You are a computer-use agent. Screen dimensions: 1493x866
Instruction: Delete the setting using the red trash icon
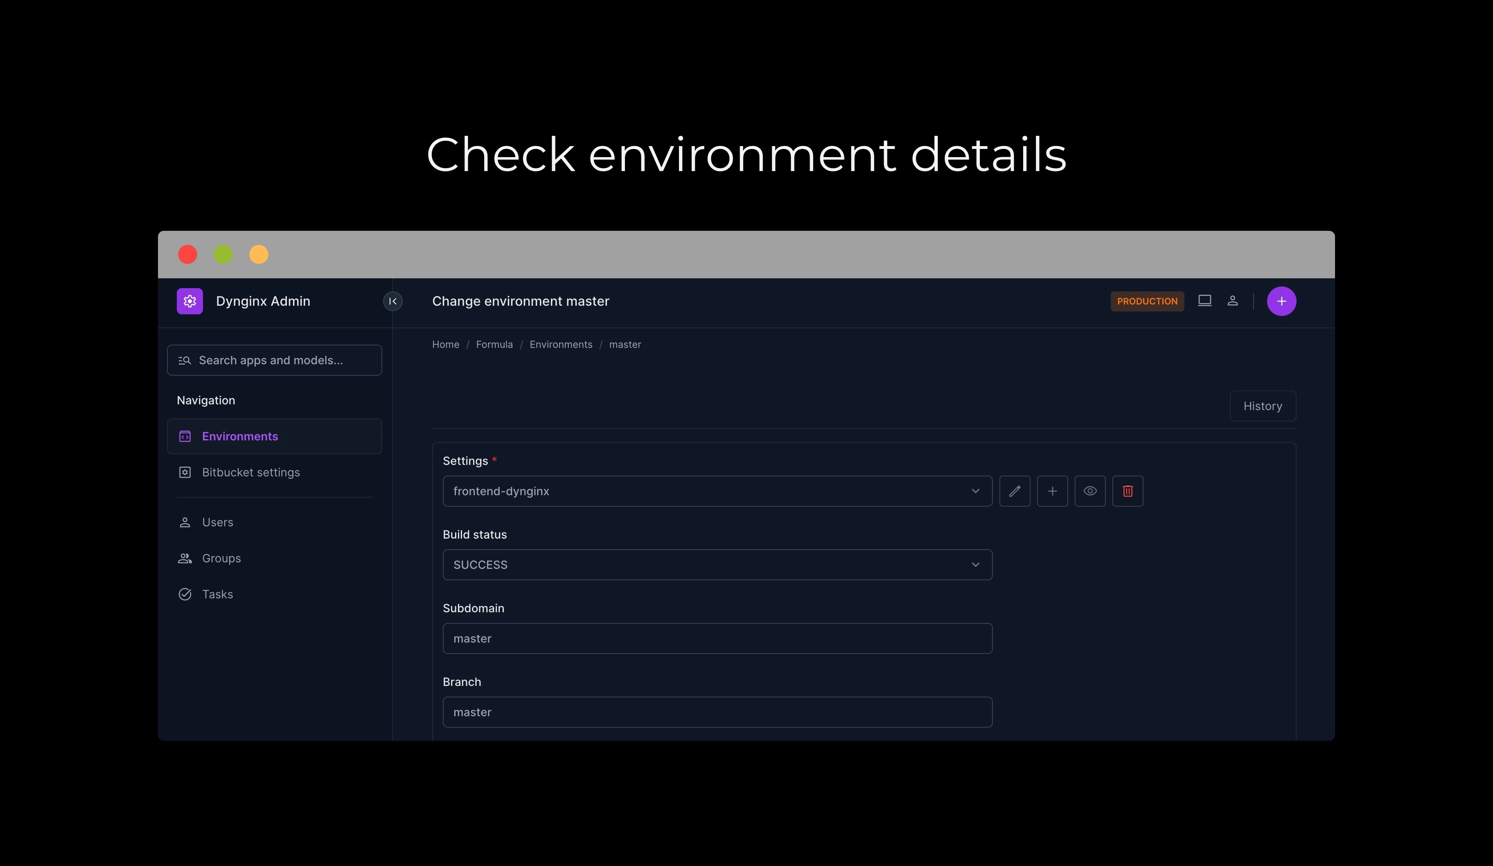1128,491
